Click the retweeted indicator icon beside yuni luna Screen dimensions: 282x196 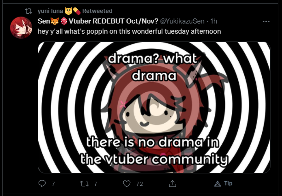(x=29, y=11)
